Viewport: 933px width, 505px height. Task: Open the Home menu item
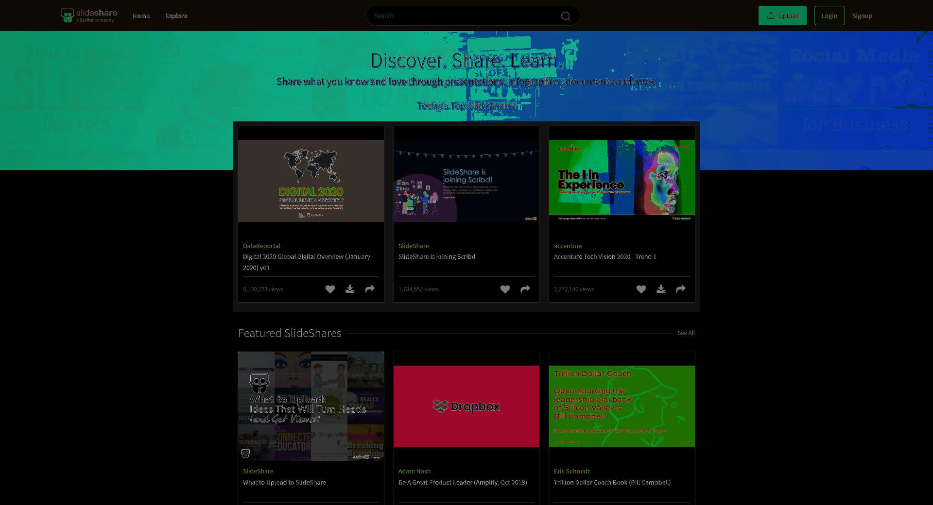click(141, 16)
